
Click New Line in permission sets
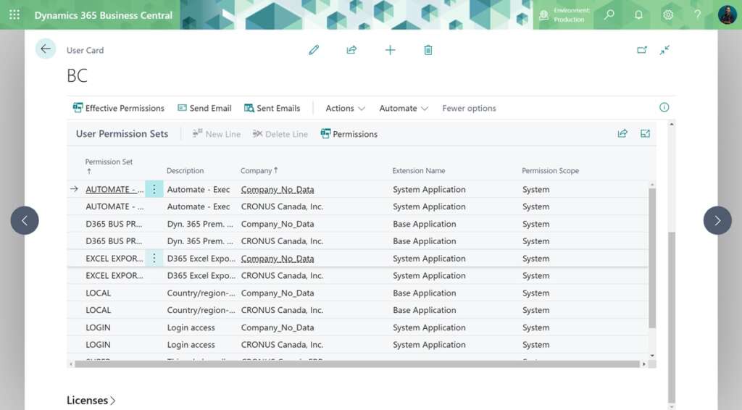pyautogui.click(x=217, y=134)
